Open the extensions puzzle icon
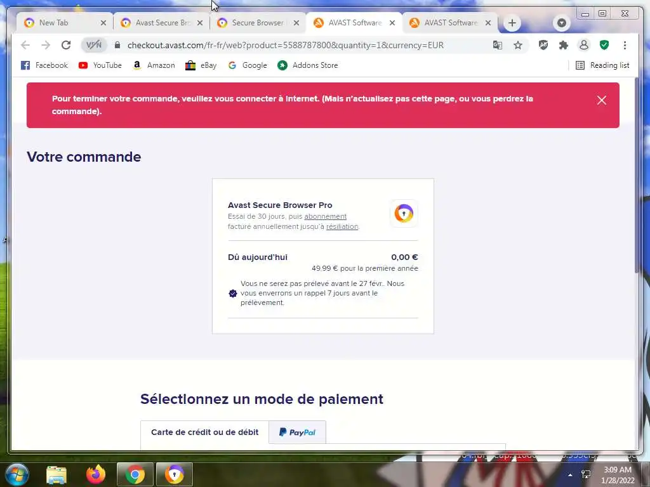650x487 pixels. pos(564,45)
